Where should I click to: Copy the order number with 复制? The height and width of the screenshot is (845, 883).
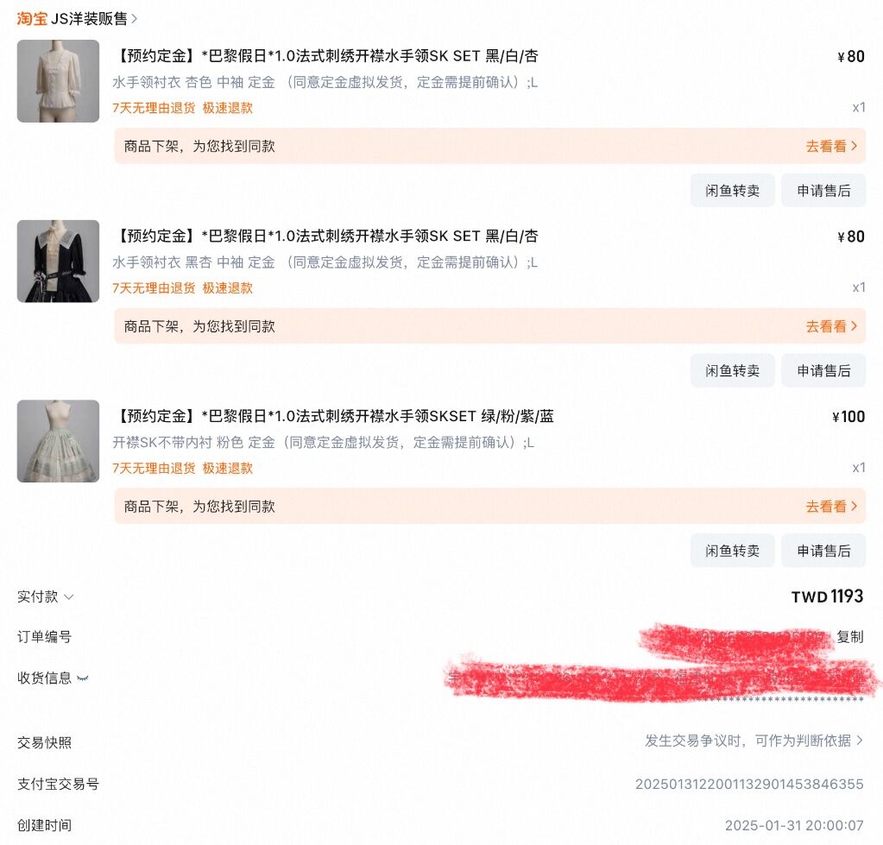[850, 637]
